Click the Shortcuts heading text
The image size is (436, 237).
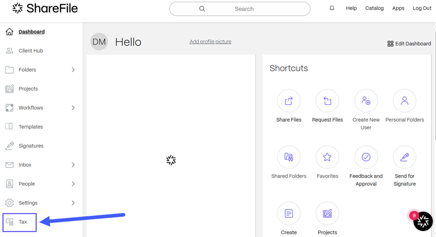point(288,68)
